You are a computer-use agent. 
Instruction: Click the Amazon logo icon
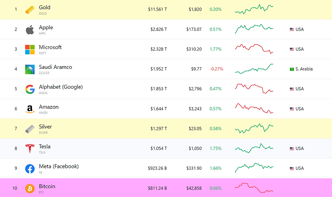[x=30, y=109]
